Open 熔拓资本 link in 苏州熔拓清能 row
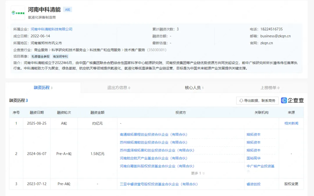Viewport: 314px width, 196px height. click(254, 142)
